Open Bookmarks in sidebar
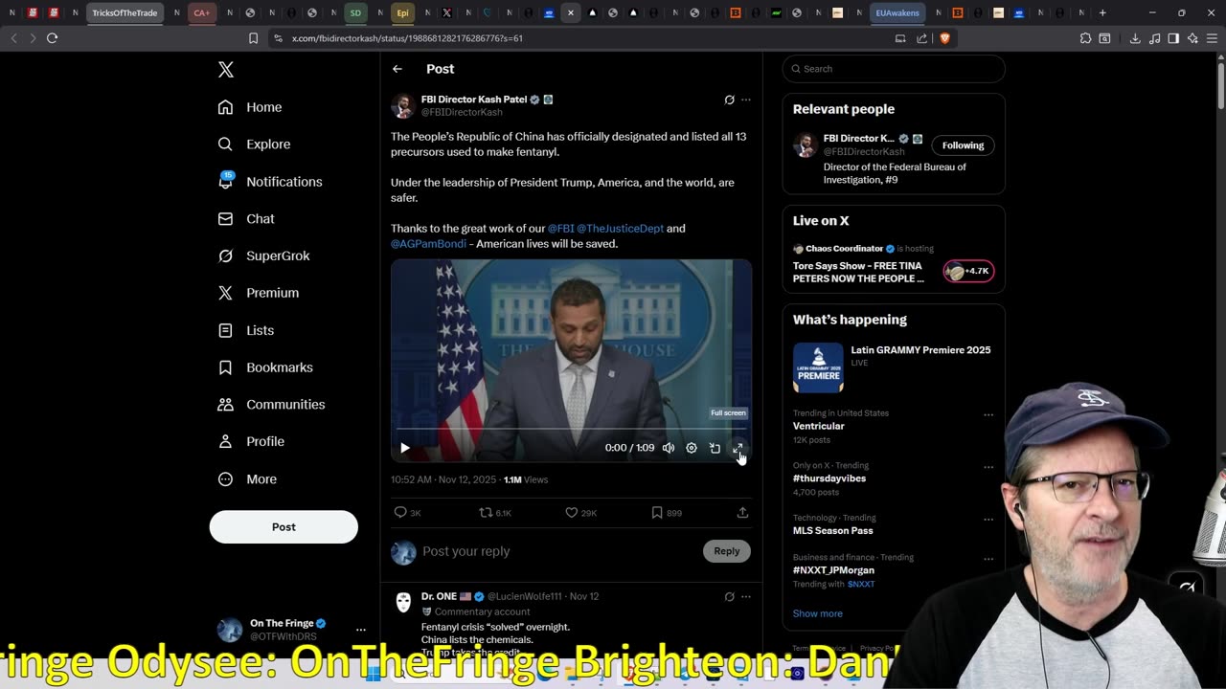Image resolution: width=1226 pixels, height=689 pixels. 265,367
